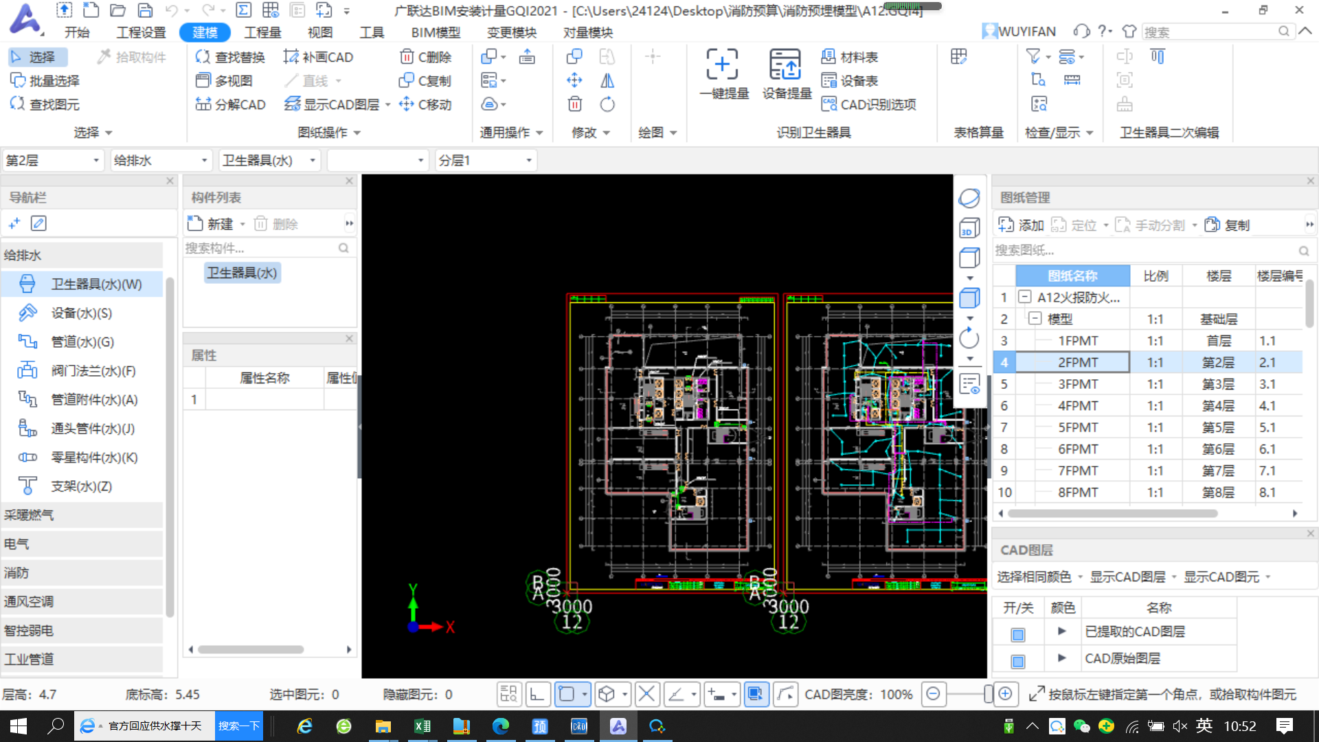The image size is (1319, 742).
Task: Click 复制 in drawing management panel
Action: coord(1227,225)
